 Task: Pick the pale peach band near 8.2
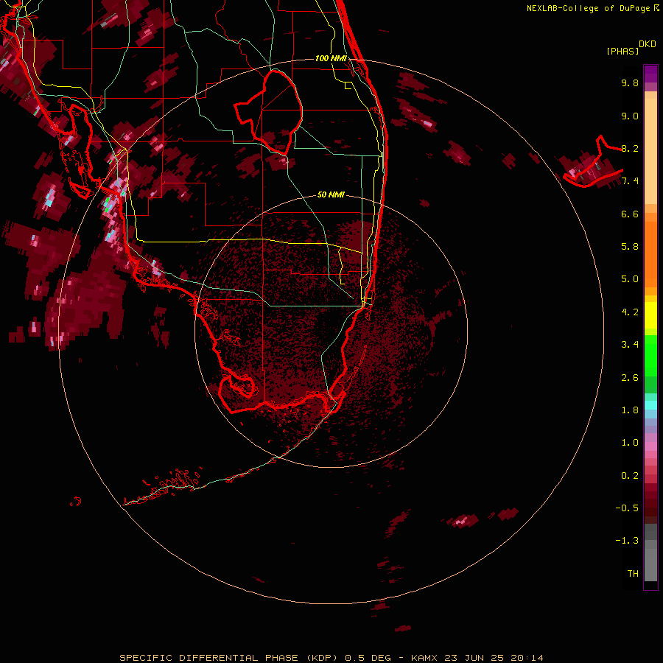click(650, 151)
